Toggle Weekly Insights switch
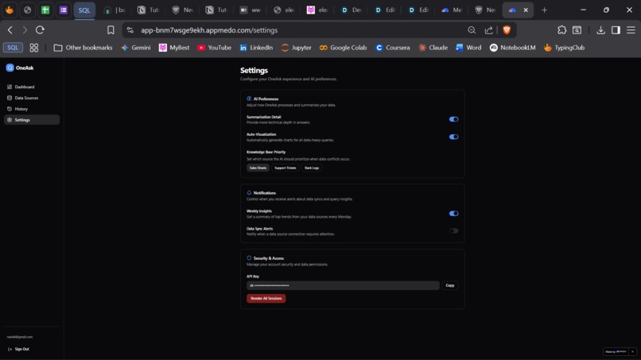Image resolution: width=641 pixels, height=360 pixels. 454,213
